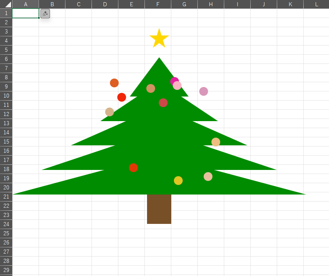Click the active cell A1
Image resolution: width=329 pixels, height=276 pixels.
point(25,13)
